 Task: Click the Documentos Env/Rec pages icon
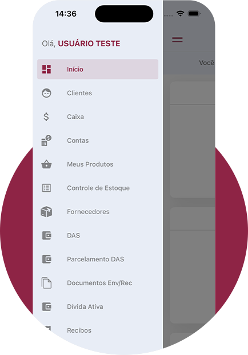point(46,283)
